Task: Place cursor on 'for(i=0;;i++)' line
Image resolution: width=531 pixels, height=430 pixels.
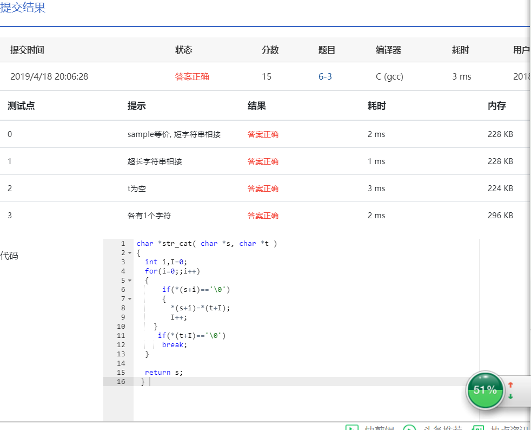Action: click(x=172, y=271)
